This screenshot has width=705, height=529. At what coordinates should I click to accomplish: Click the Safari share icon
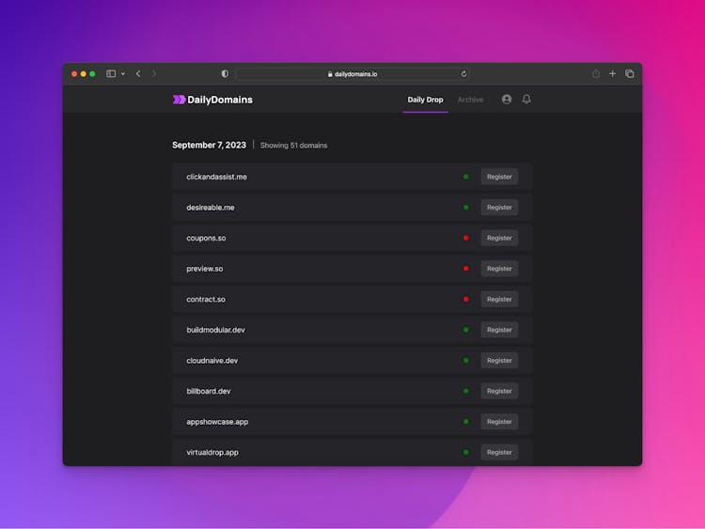[596, 73]
